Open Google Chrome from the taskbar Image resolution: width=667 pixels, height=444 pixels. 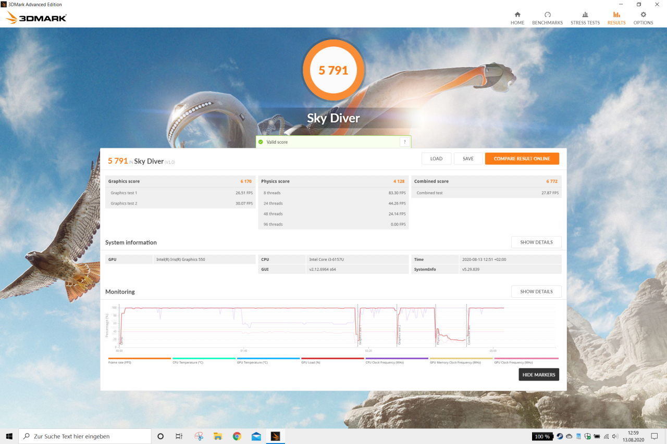point(237,436)
